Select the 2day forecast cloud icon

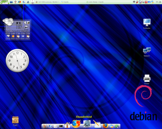click(x=8, y=36)
